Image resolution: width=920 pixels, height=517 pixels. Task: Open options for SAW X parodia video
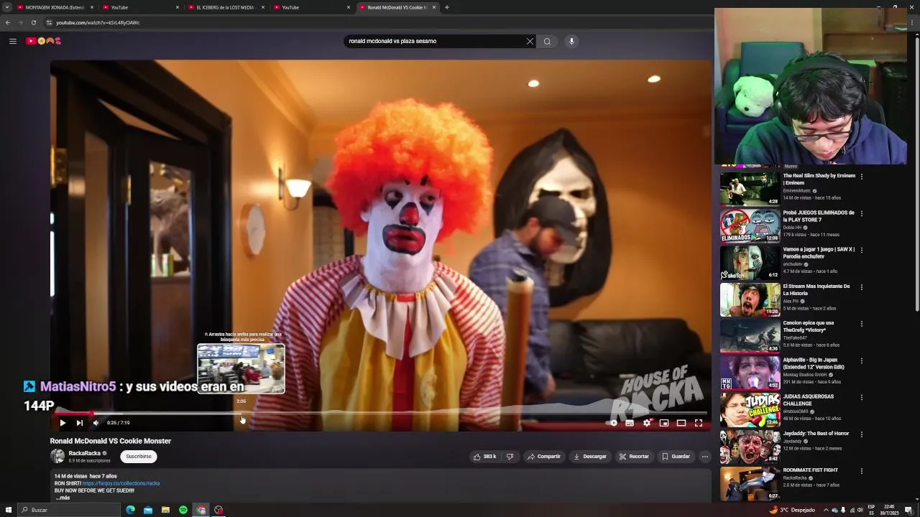point(862,250)
